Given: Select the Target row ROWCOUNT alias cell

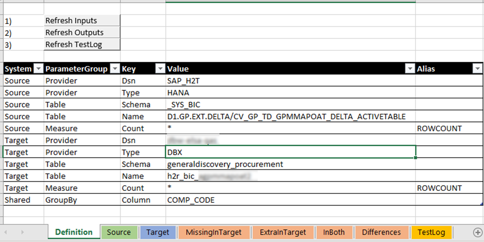Looking at the screenshot, I should tap(449, 188).
